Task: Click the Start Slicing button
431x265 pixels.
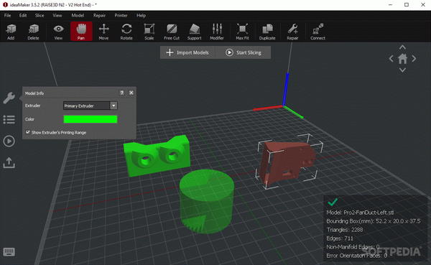Action: click(x=244, y=52)
